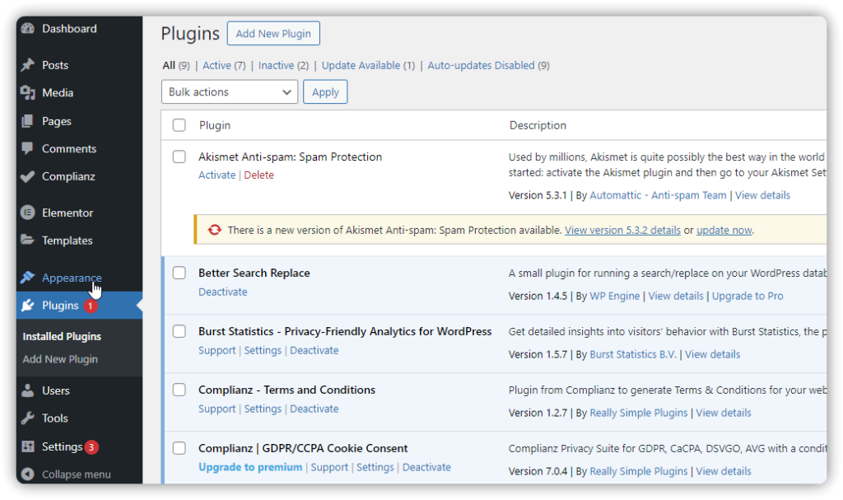The width and height of the screenshot is (843, 500).
Task: Click the Comments bubble icon
Action: (x=27, y=148)
